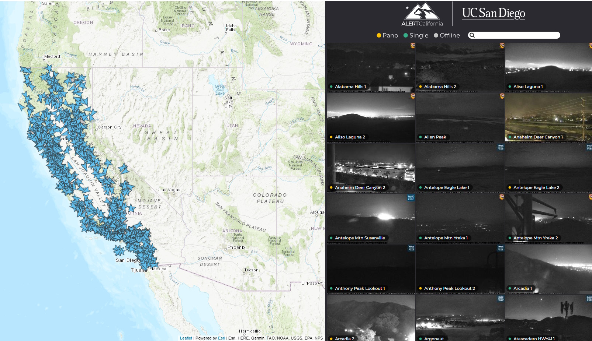
Task: View the Antelope Mtn Yreka 1 camera
Action: [x=460, y=218]
